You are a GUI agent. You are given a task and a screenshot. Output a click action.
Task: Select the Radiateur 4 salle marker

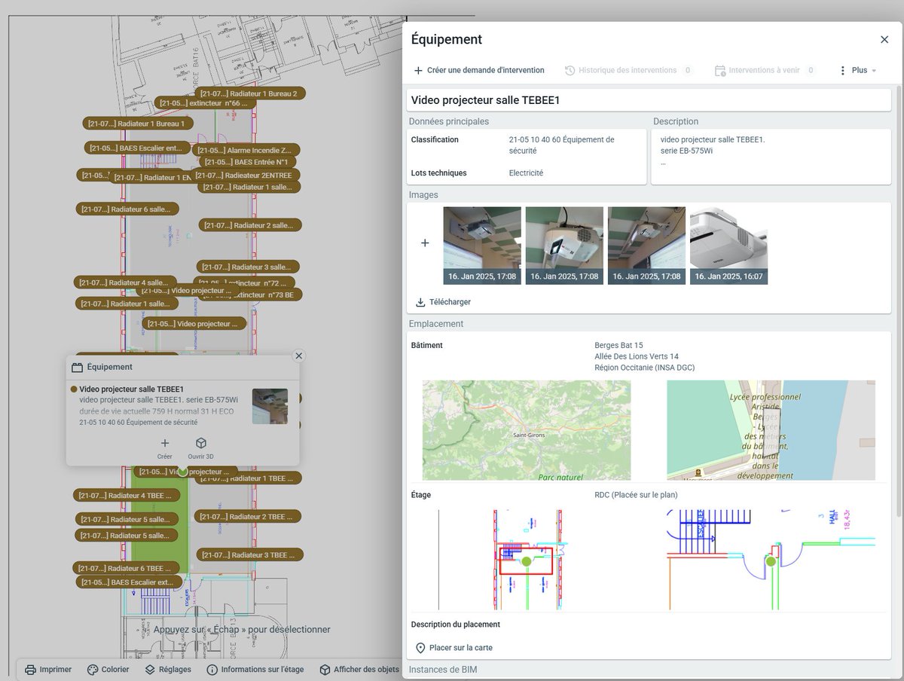pyautogui.click(x=126, y=282)
